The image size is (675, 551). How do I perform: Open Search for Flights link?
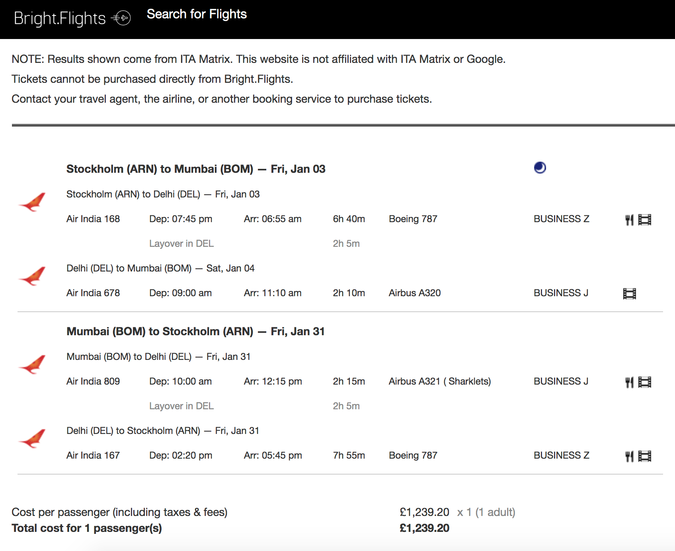pos(197,14)
